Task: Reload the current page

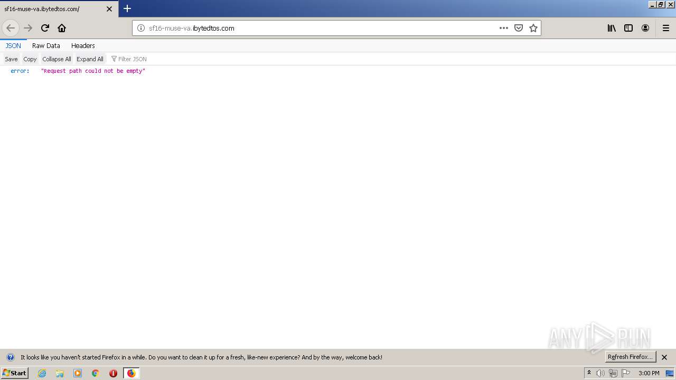Action: 45,28
